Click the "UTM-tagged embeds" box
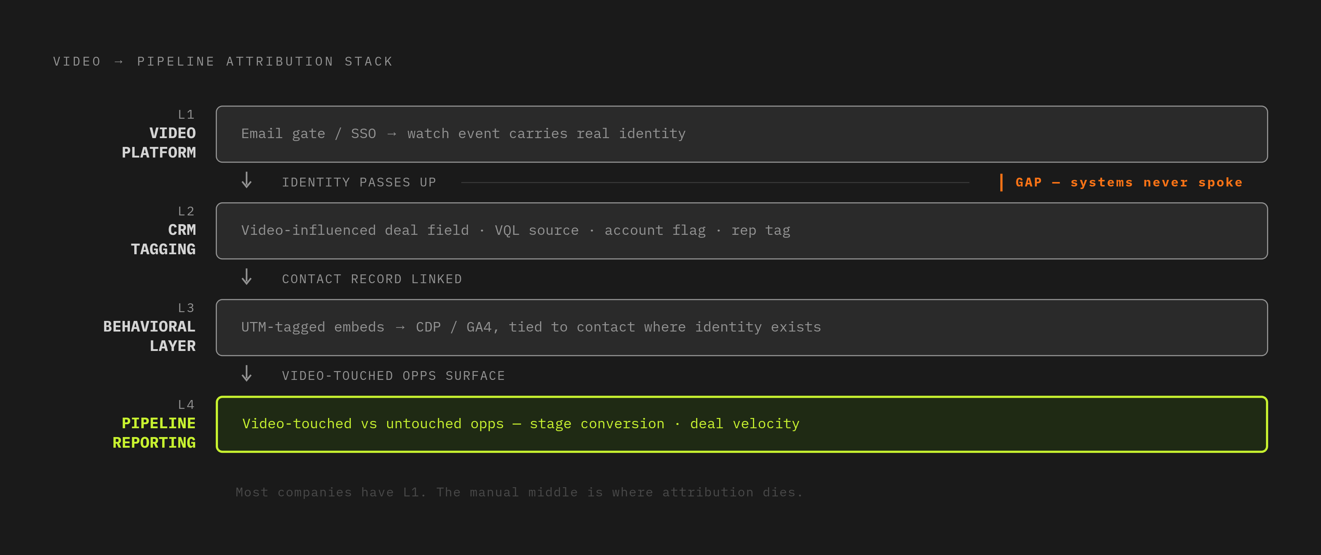Screen dimensions: 1321x555 click(742, 328)
